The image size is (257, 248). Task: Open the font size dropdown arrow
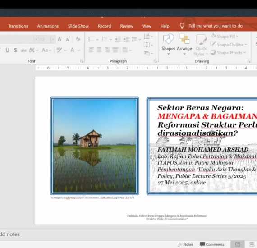53,39
